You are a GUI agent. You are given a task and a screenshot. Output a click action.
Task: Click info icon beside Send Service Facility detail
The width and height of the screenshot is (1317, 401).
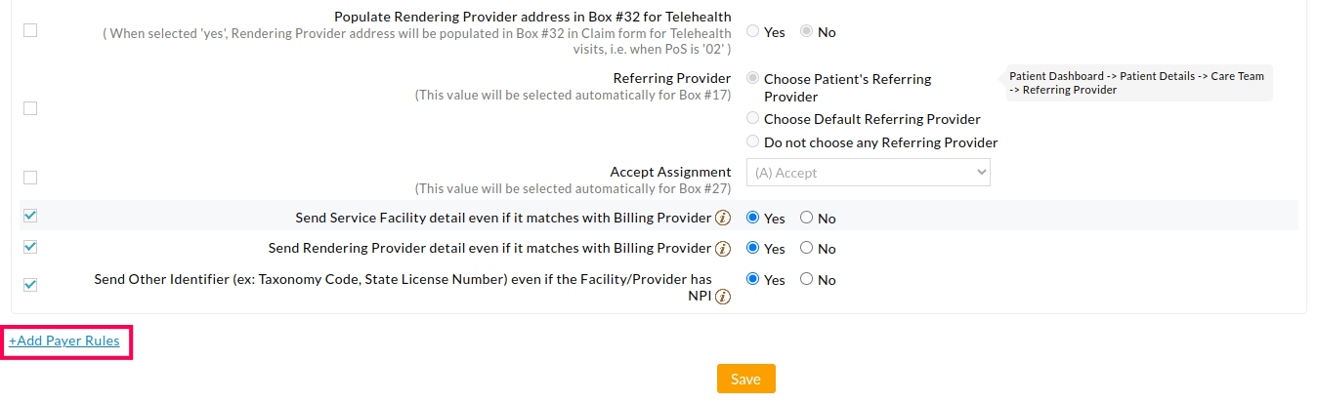point(724,218)
